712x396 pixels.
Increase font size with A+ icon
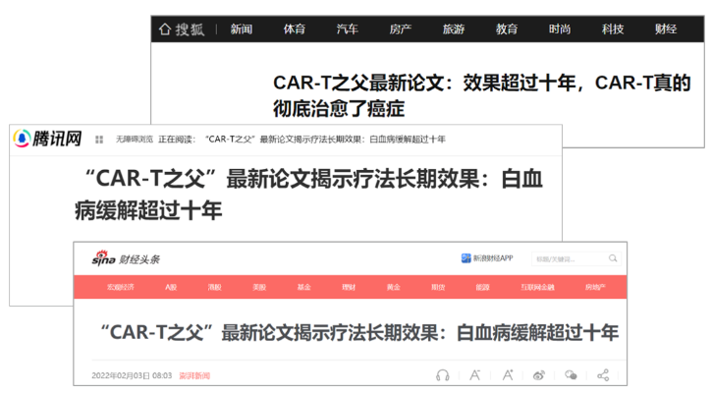click(507, 375)
